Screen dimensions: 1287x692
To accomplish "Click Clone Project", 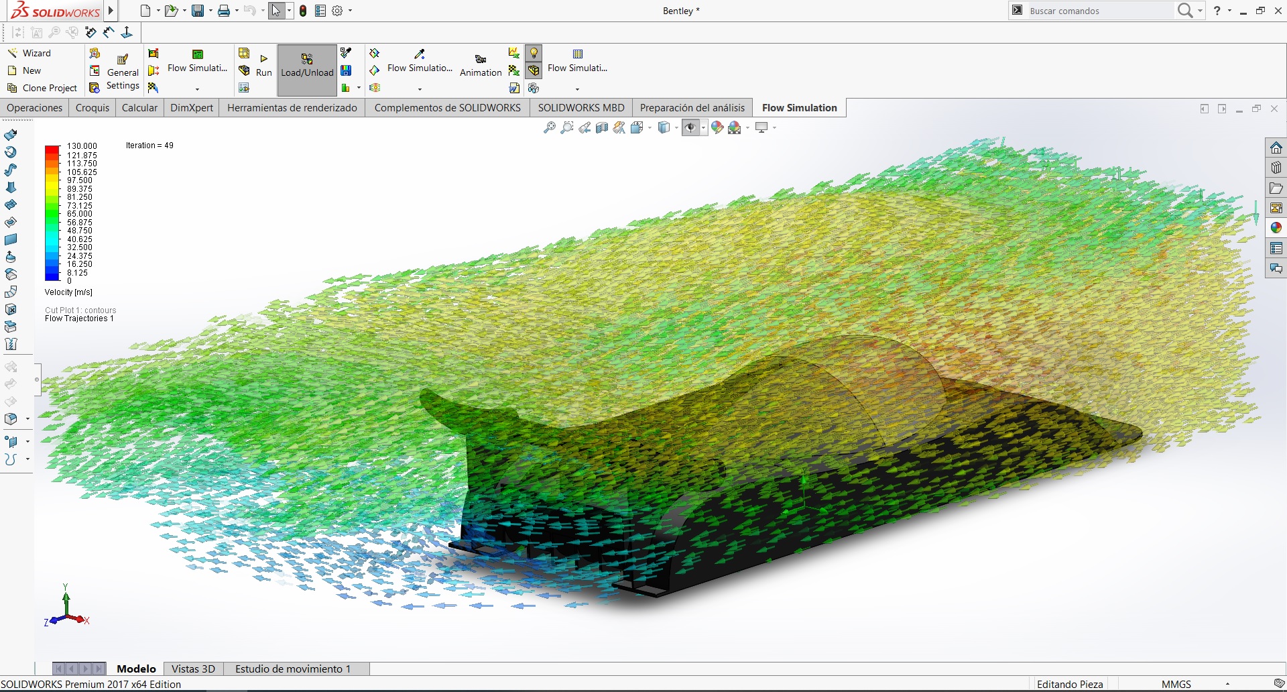I will (x=42, y=88).
